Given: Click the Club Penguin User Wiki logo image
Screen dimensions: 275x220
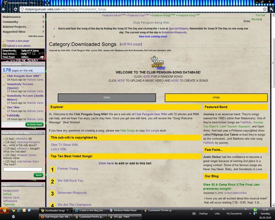Looking at the screenshot, I should 158,63.
